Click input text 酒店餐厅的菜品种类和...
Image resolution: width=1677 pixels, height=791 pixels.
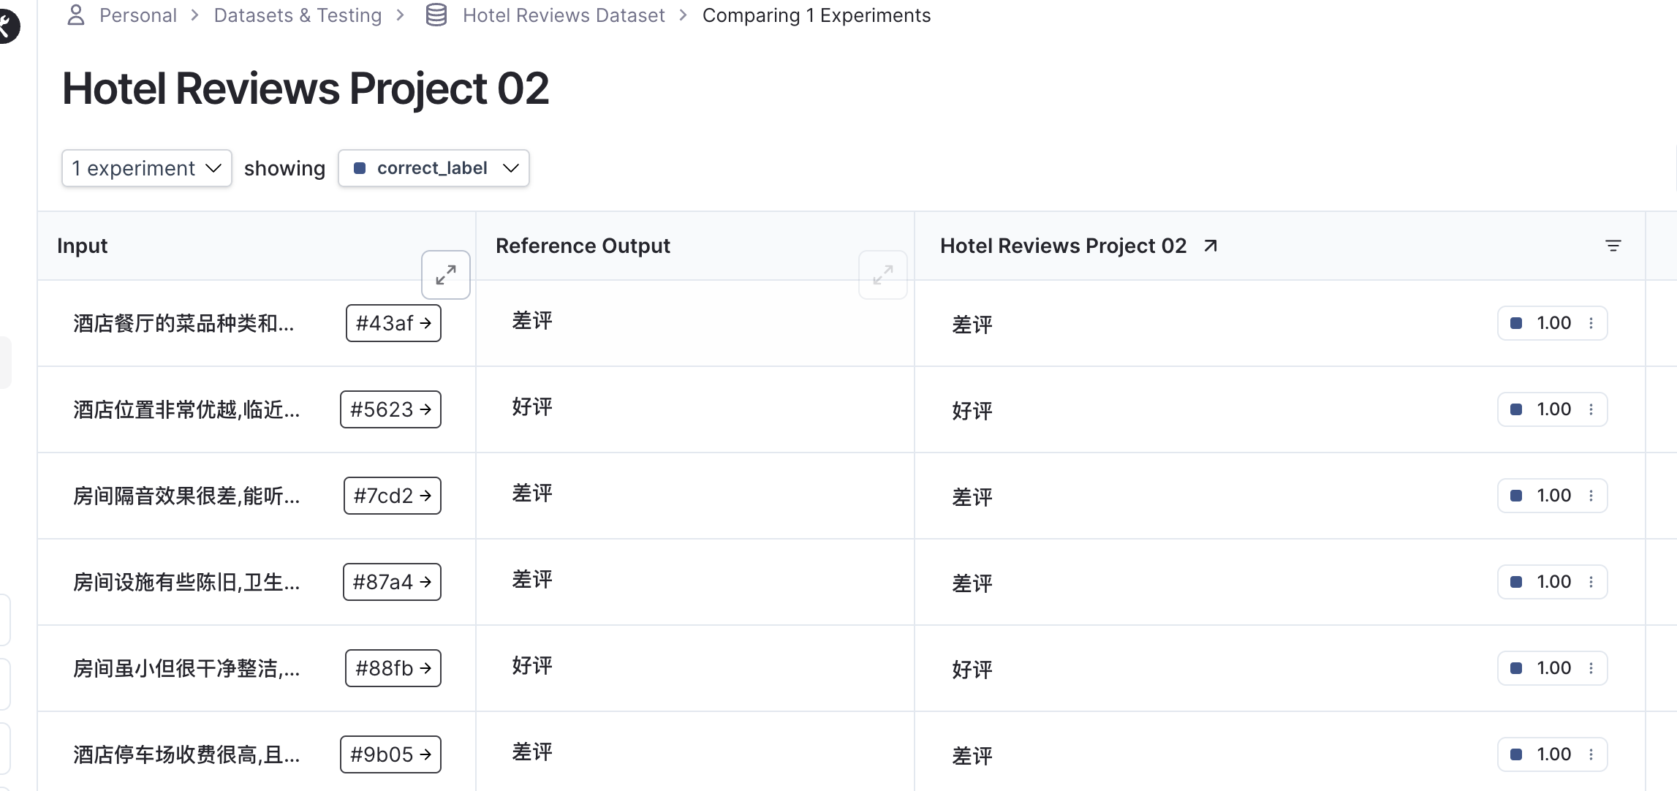(183, 323)
